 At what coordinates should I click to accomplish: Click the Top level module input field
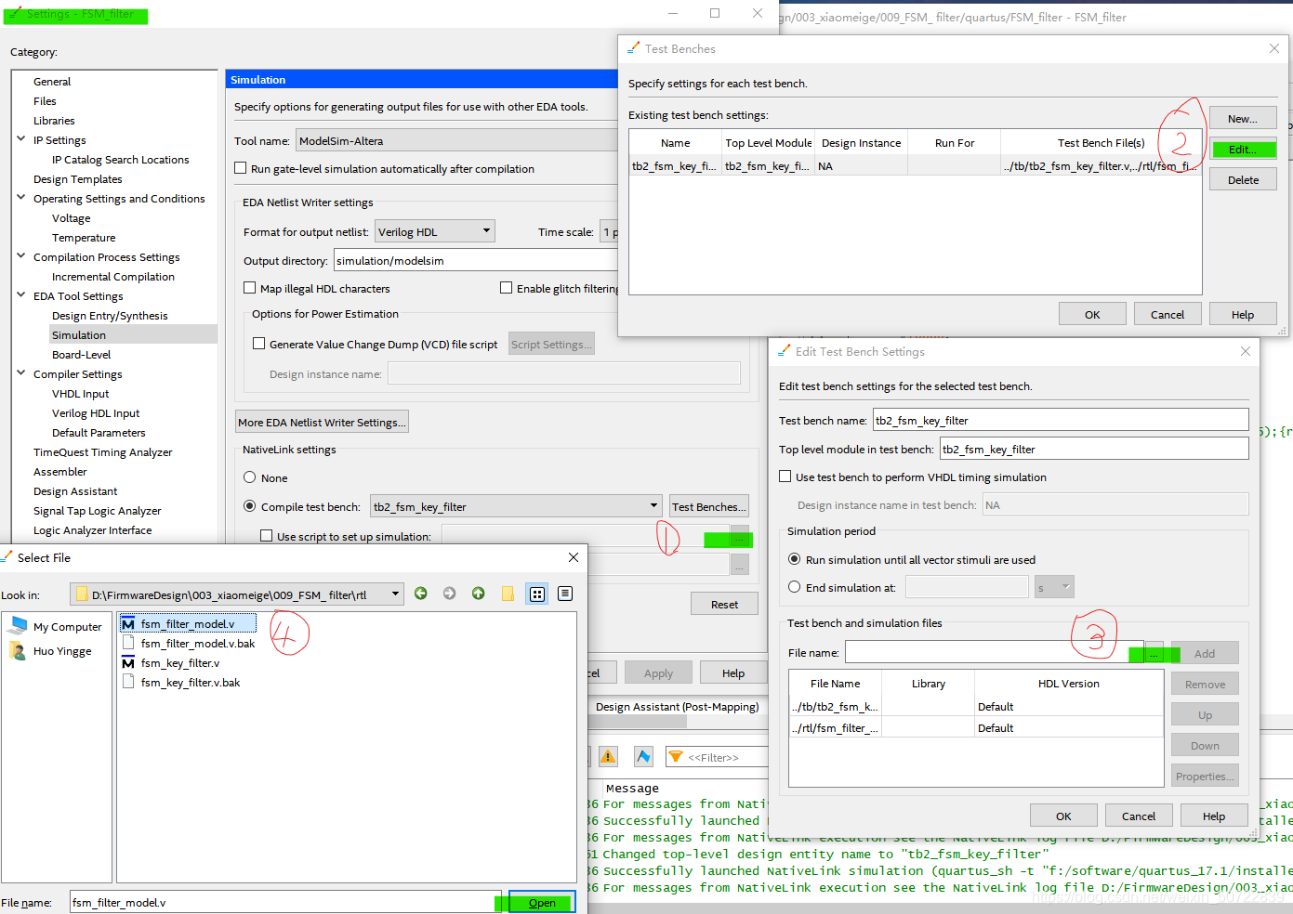click(1094, 449)
